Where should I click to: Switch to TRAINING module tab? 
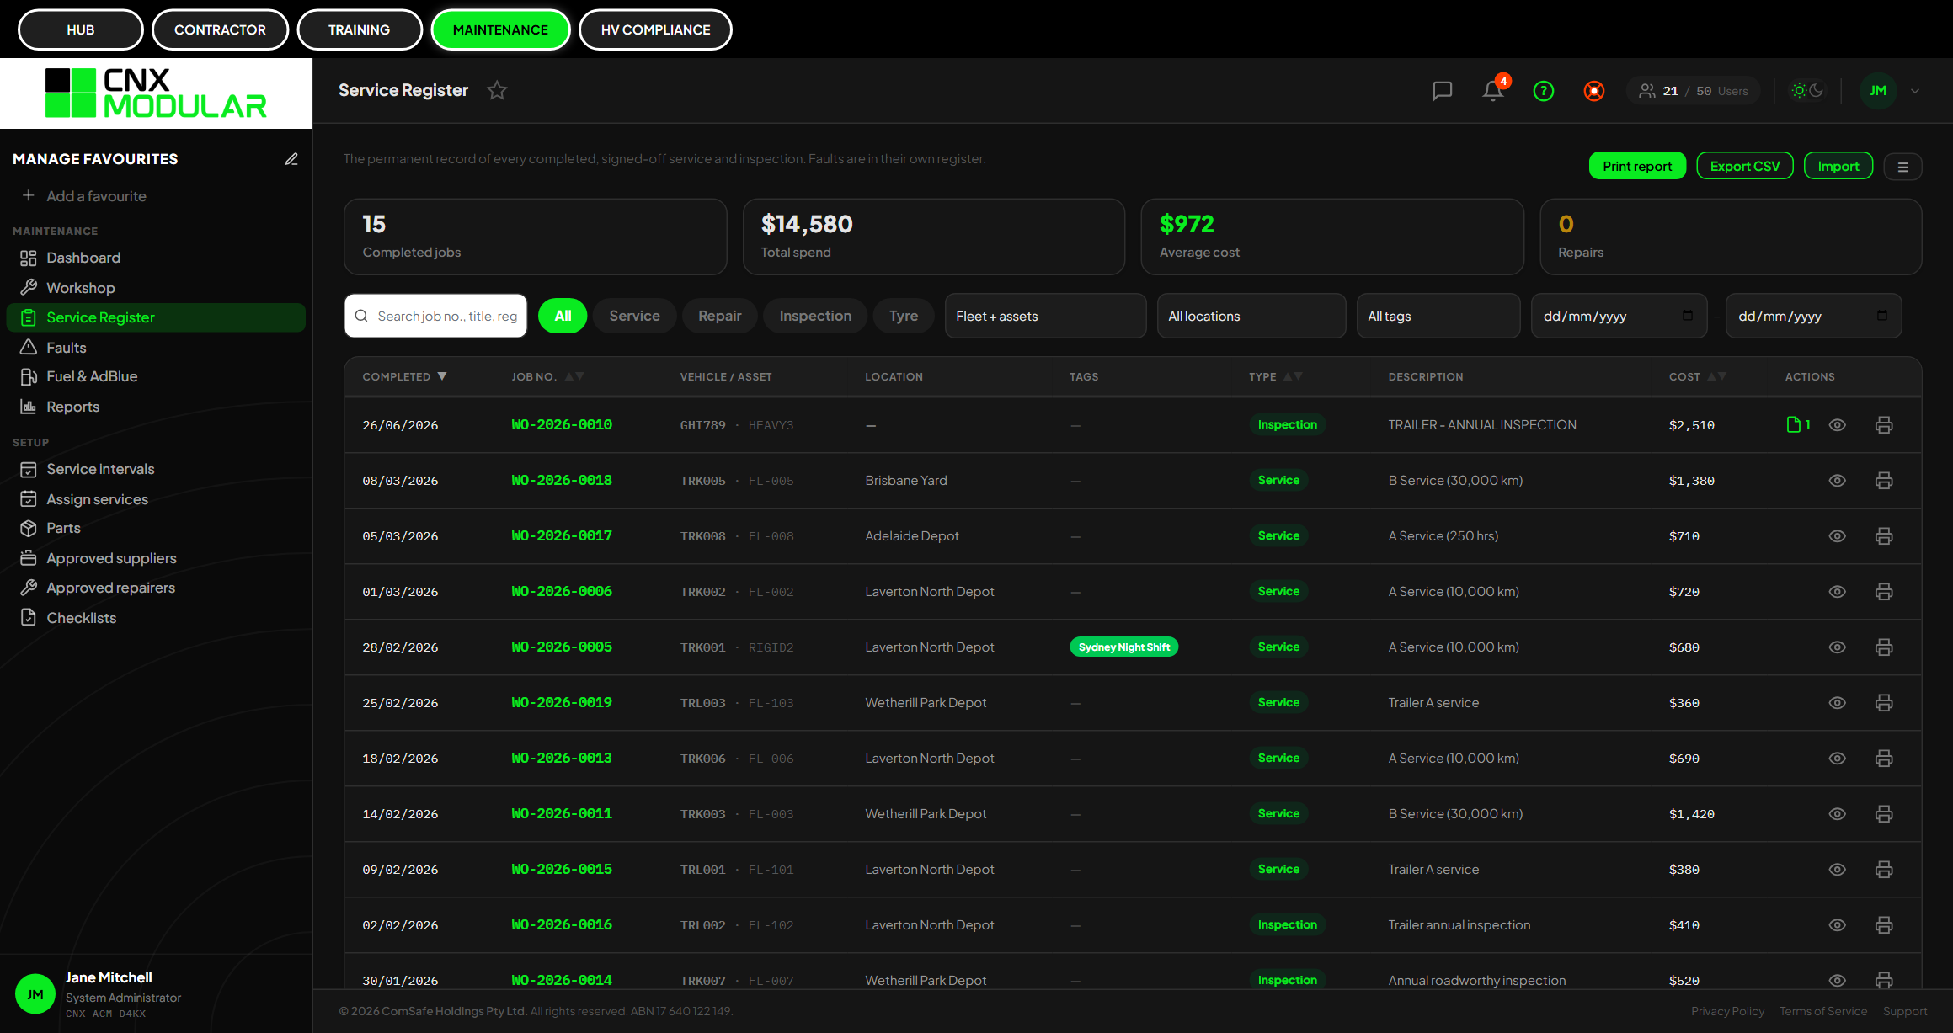(360, 29)
